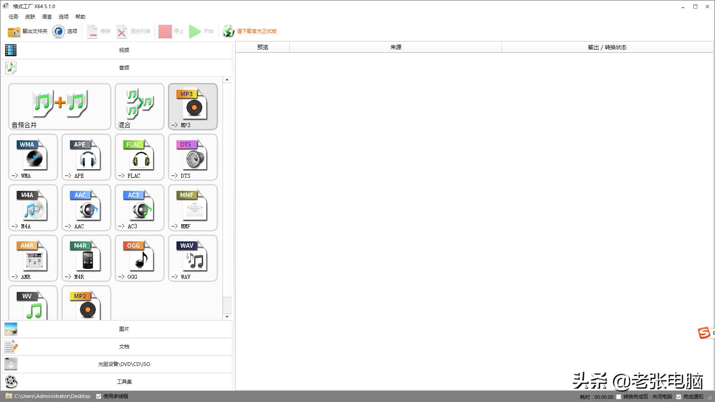Choose the DTS output format

(193, 157)
